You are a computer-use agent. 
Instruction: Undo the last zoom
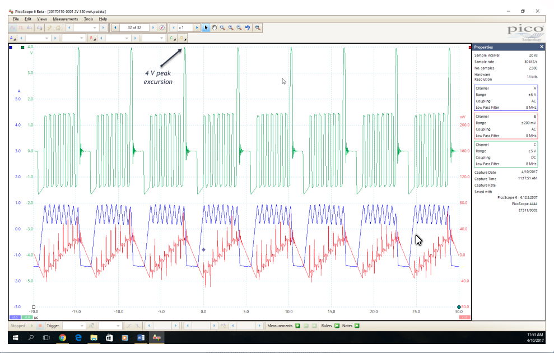248,27
